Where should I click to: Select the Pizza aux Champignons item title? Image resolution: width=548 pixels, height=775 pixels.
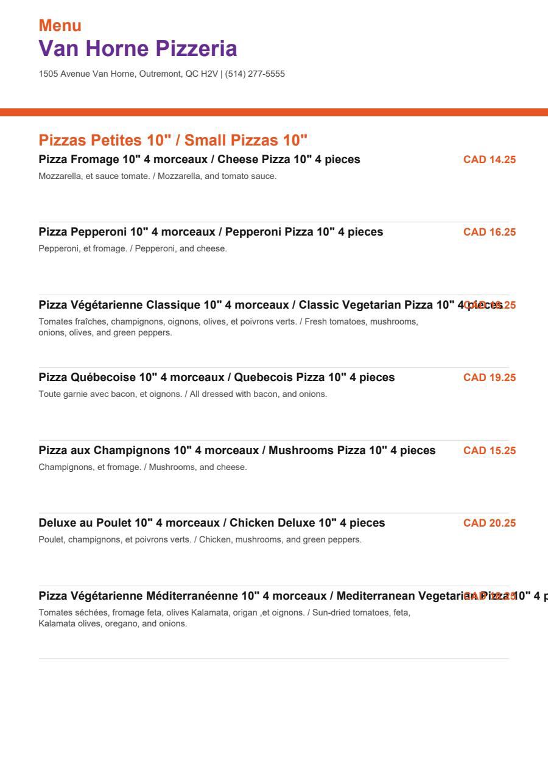coord(237,451)
